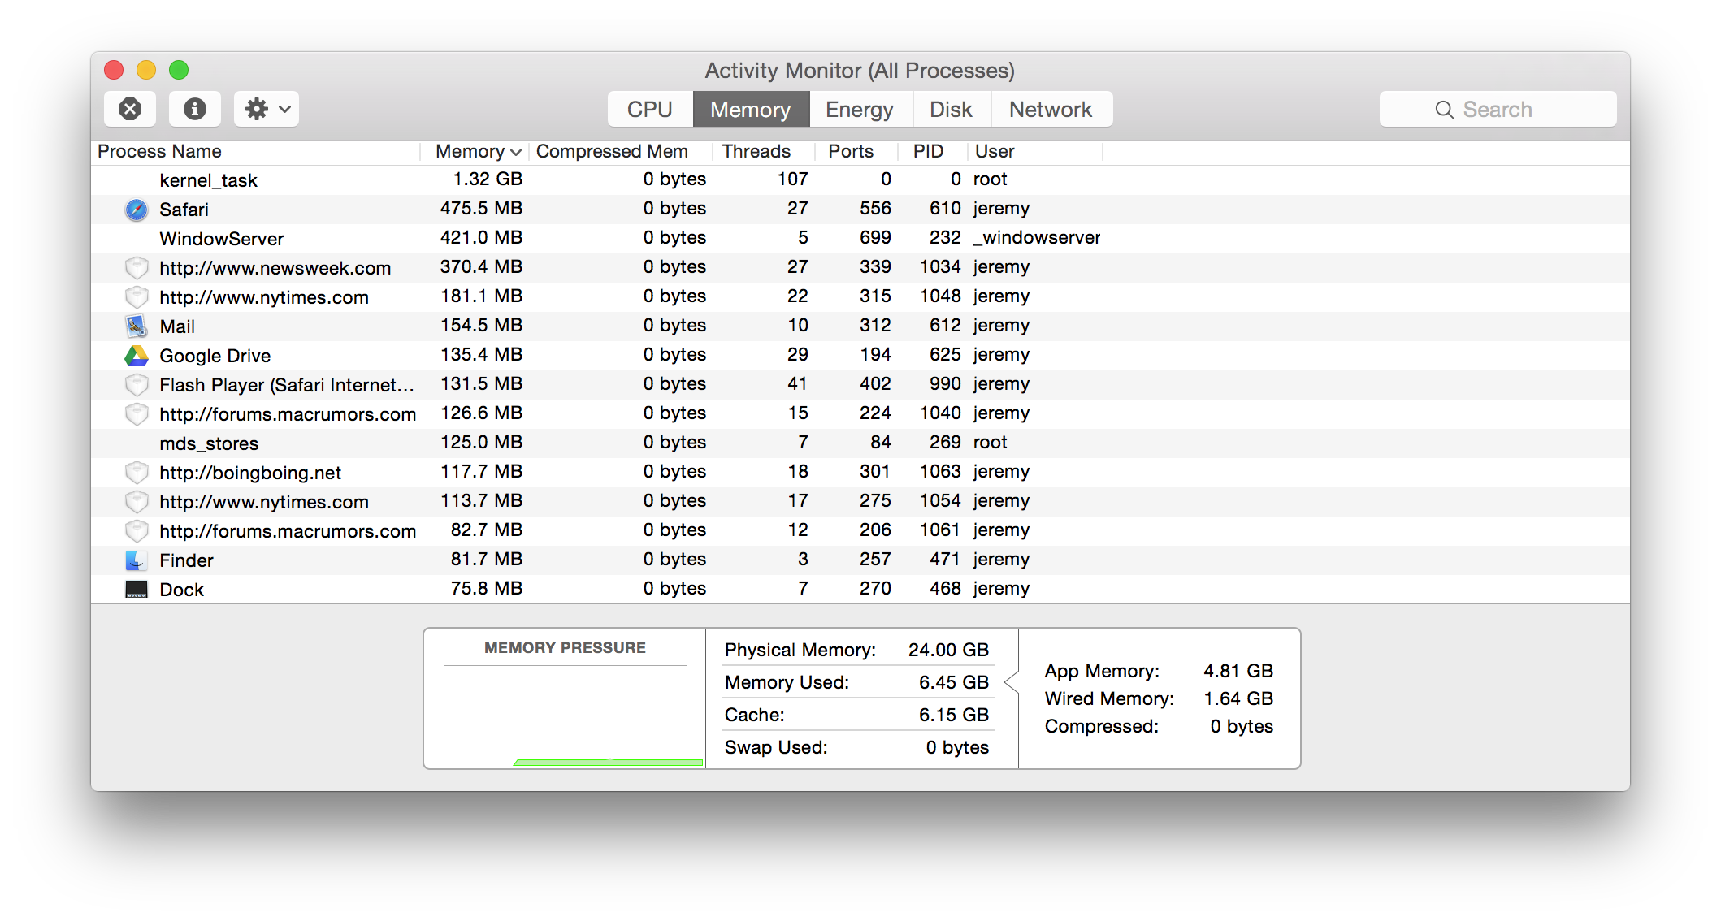Viewport: 1721px width, 921px height.
Task: Select the kernel_task process row
Action: 208,180
